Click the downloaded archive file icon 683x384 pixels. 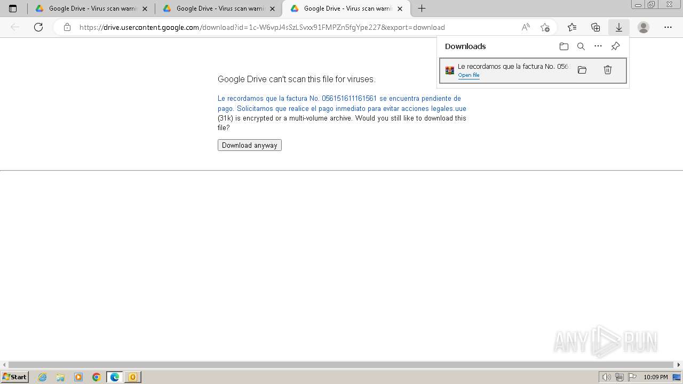[450, 70]
